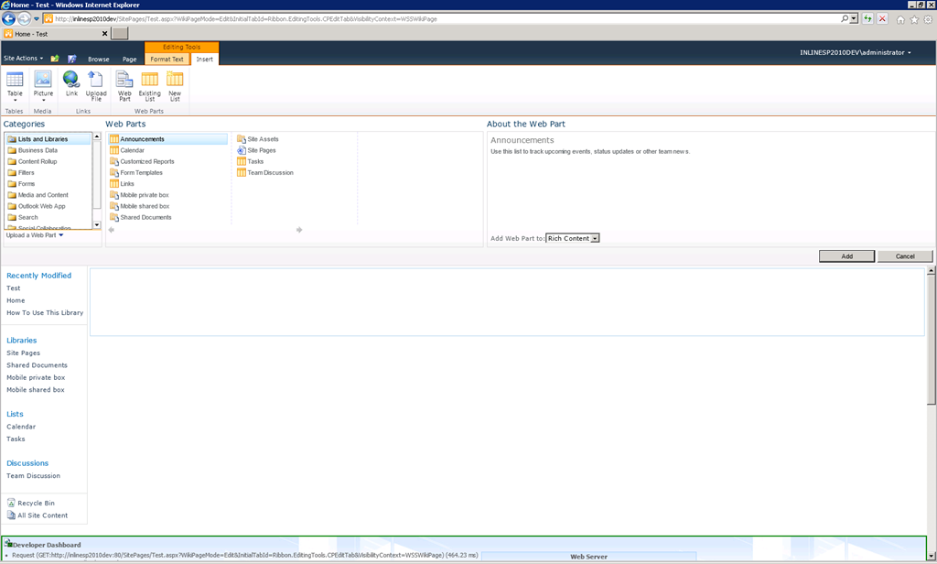Click the Recycle Bin icon
937x564 pixels.
click(11, 503)
